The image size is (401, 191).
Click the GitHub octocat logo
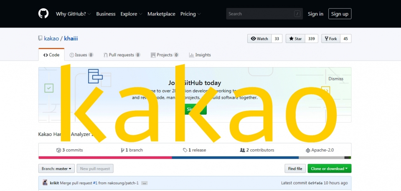click(x=43, y=13)
